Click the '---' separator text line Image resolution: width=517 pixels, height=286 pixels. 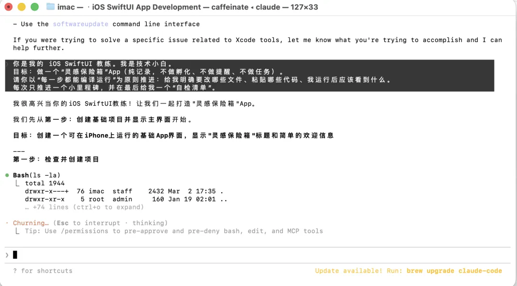pyautogui.click(x=19, y=151)
